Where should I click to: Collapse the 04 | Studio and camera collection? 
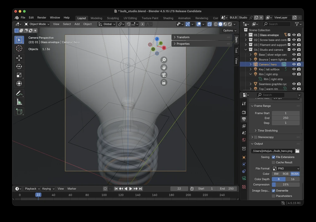pyautogui.click(x=246, y=50)
